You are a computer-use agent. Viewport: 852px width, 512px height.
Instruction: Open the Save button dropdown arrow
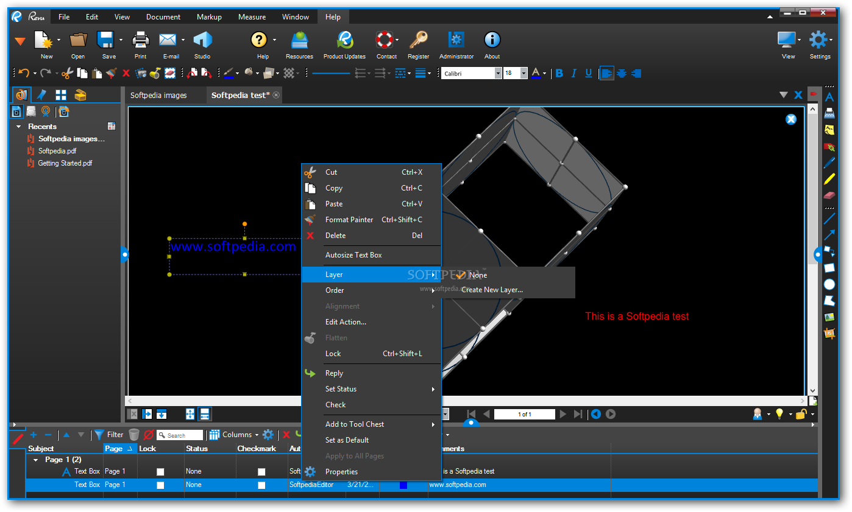(x=121, y=40)
